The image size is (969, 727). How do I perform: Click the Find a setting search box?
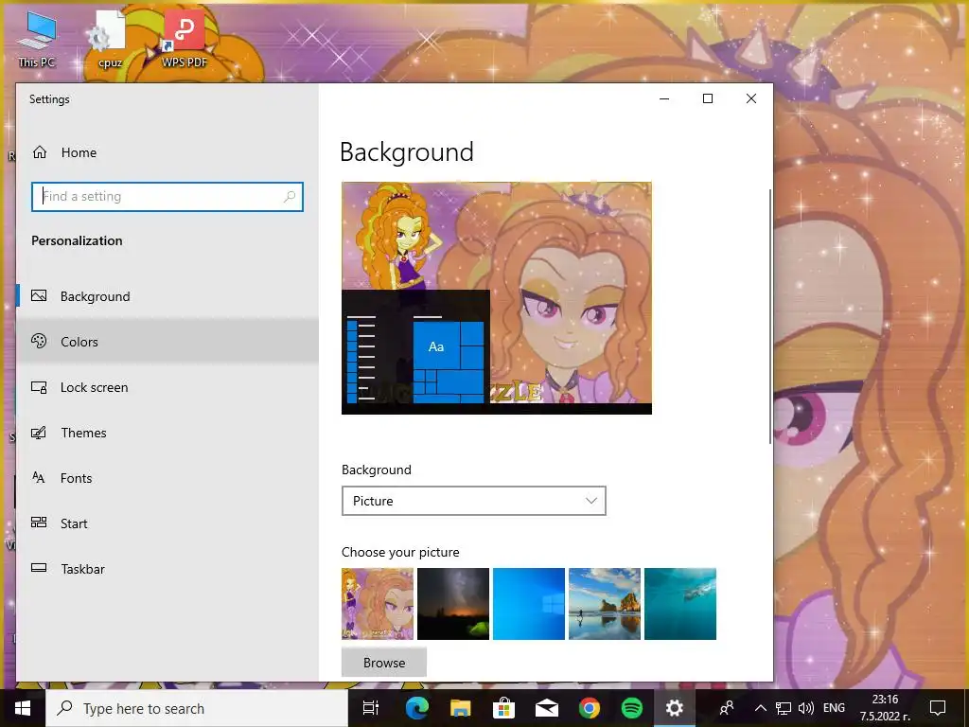[167, 197]
